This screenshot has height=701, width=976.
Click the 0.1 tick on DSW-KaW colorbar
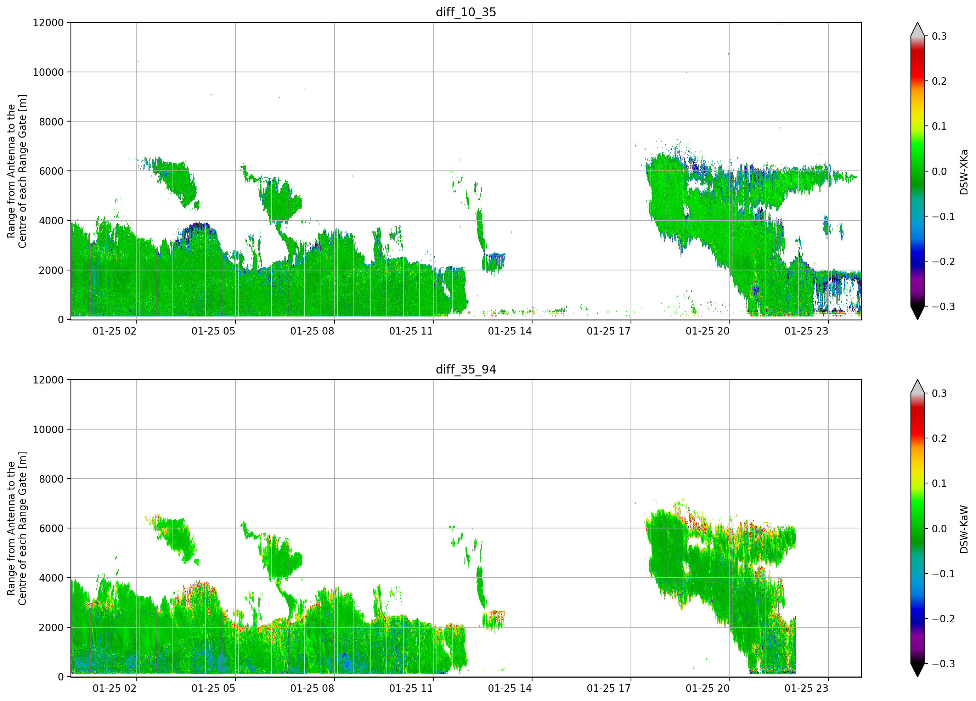pos(940,483)
